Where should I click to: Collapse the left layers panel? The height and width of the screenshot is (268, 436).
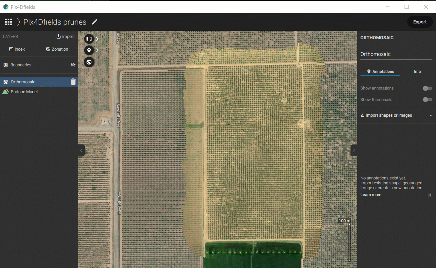tap(81, 150)
